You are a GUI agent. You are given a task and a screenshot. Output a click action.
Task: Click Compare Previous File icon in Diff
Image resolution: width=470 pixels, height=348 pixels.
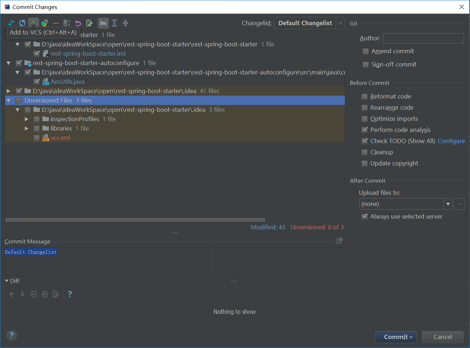point(33,294)
